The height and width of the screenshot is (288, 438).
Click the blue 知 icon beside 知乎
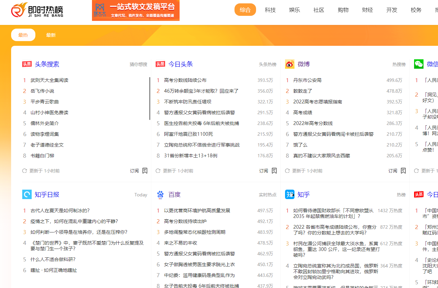289,194
